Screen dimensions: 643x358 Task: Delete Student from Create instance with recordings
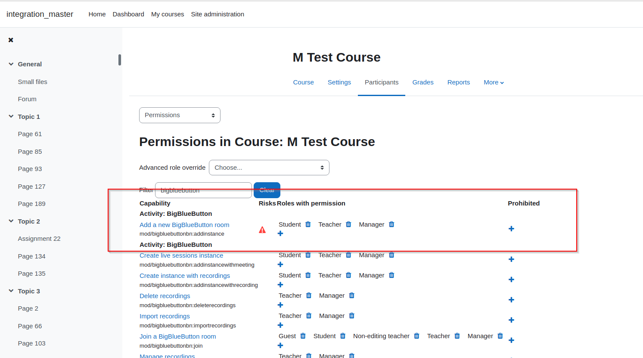pos(308,275)
